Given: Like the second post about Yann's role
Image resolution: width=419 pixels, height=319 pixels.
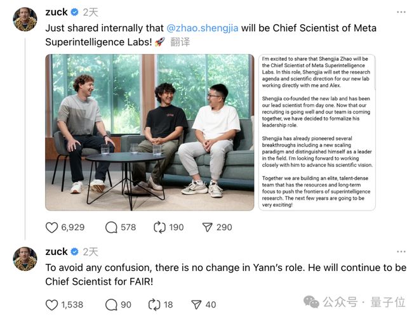Looking at the screenshot, I should coord(53,304).
